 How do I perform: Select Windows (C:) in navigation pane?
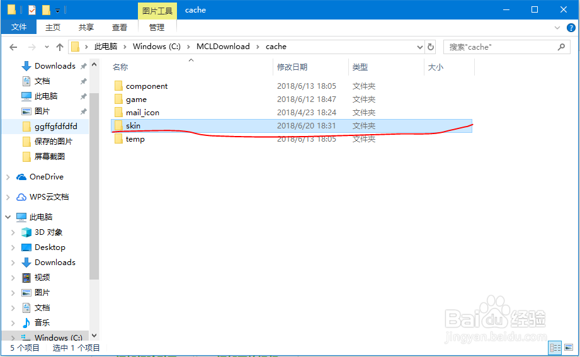coord(58,337)
